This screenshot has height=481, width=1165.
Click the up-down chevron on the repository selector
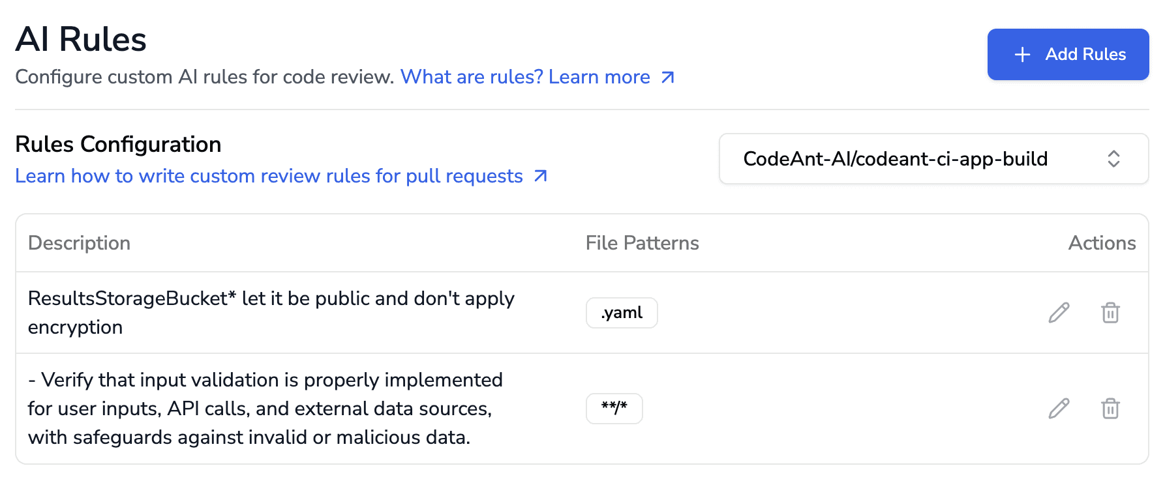pyautogui.click(x=1114, y=158)
